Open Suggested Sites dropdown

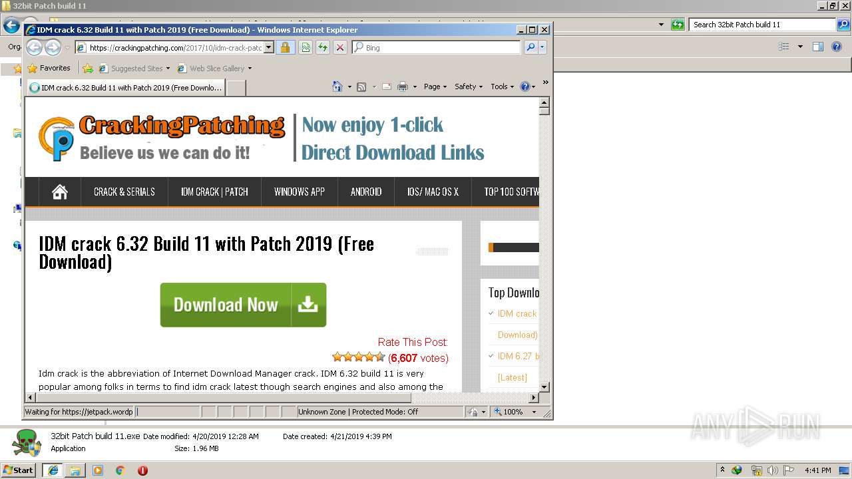click(x=168, y=68)
